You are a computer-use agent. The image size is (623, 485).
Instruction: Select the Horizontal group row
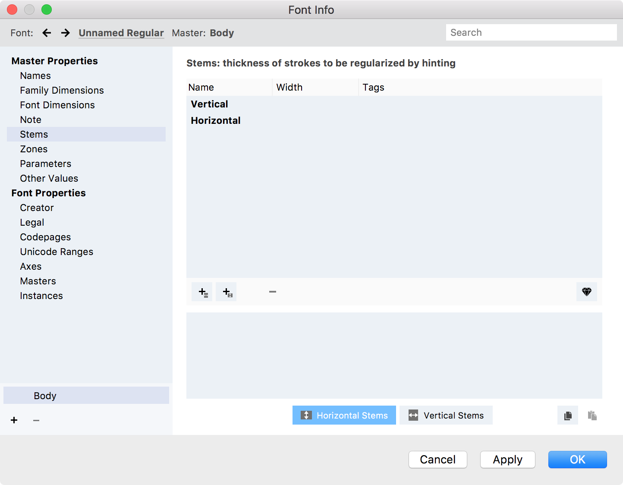tap(394, 120)
